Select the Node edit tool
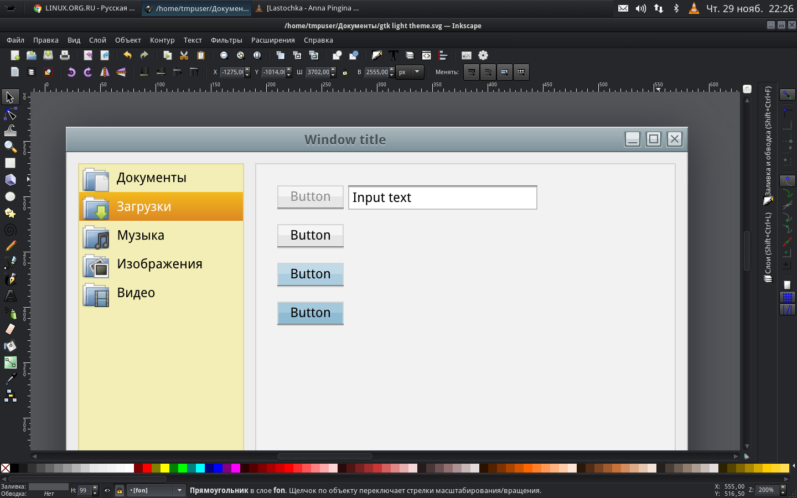 pos(10,113)
